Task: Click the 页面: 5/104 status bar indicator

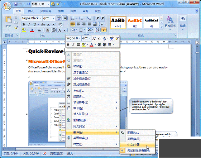Action: pos(11,153)
